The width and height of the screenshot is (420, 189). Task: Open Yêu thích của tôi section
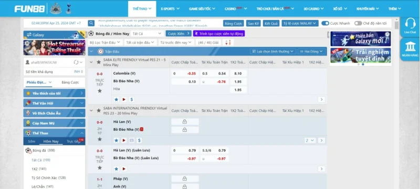pyautogui.click(x=55, y=93)
